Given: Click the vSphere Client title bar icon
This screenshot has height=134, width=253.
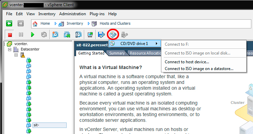Looking at the screenshot, I should point(5,5).
